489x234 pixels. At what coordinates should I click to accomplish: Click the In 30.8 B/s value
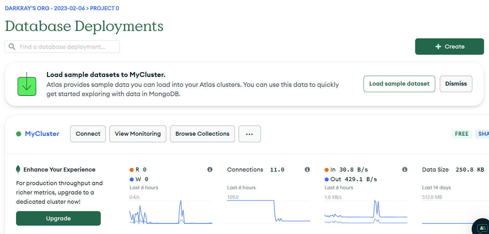point(354,170)
